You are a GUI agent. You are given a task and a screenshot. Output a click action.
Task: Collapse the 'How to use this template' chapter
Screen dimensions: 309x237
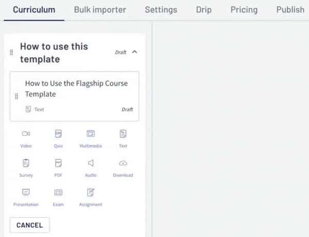tap(134, 52)
